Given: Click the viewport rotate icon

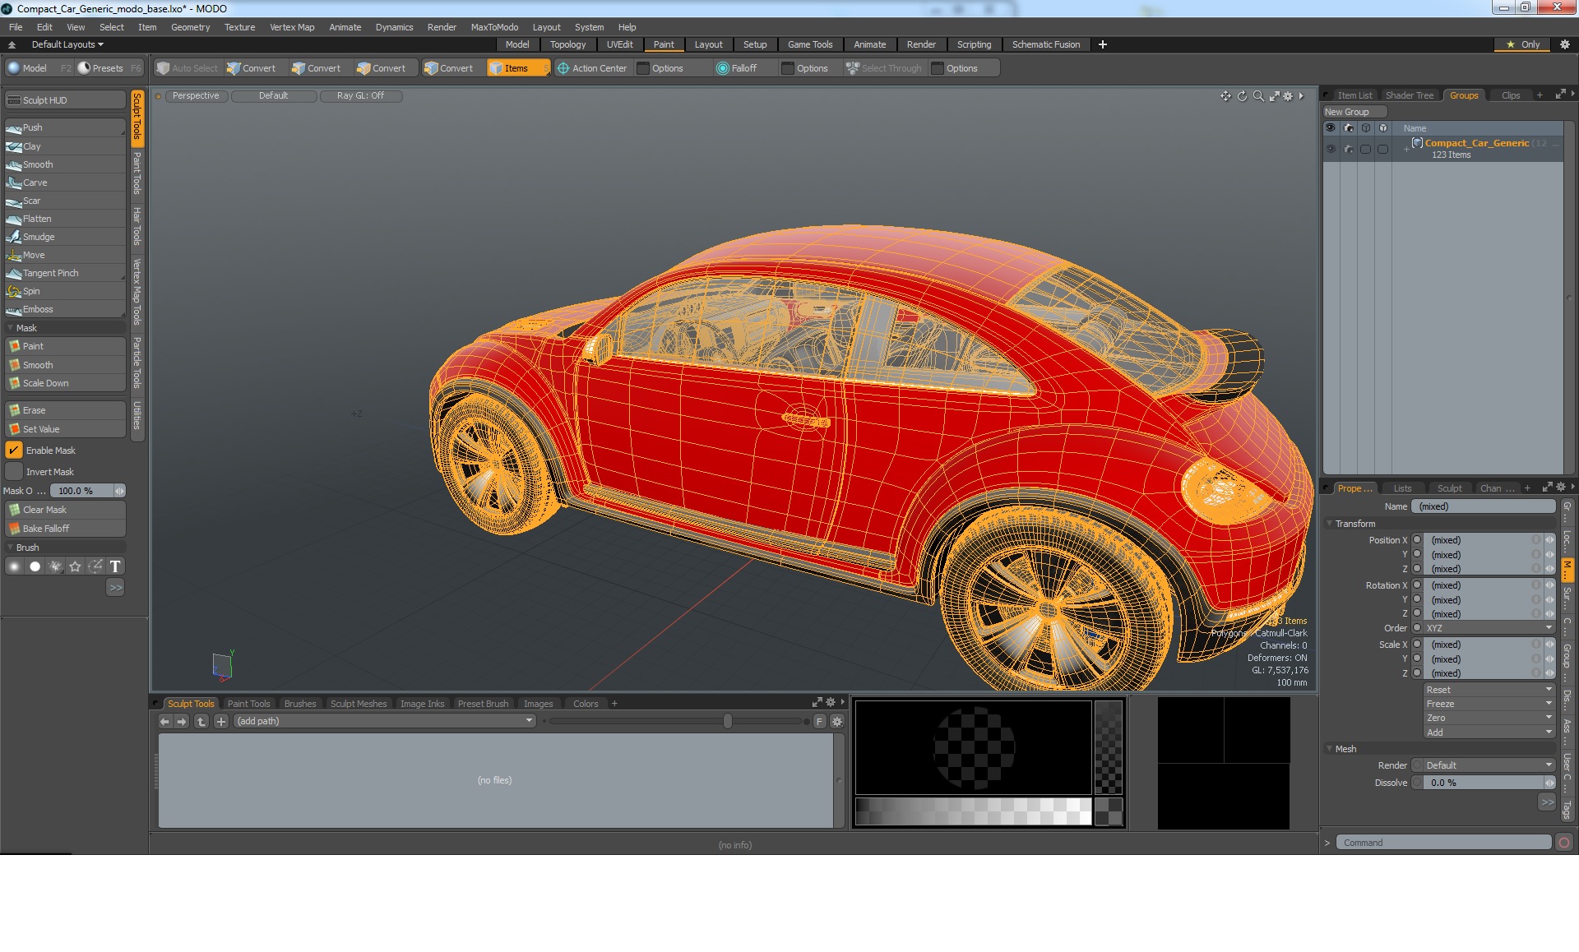Looking at the screenshot, I should 1242,96.
